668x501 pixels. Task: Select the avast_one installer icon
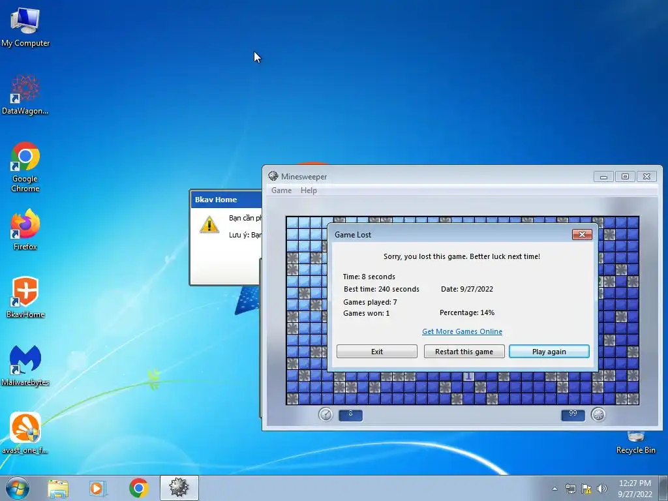tap(25, 433)
